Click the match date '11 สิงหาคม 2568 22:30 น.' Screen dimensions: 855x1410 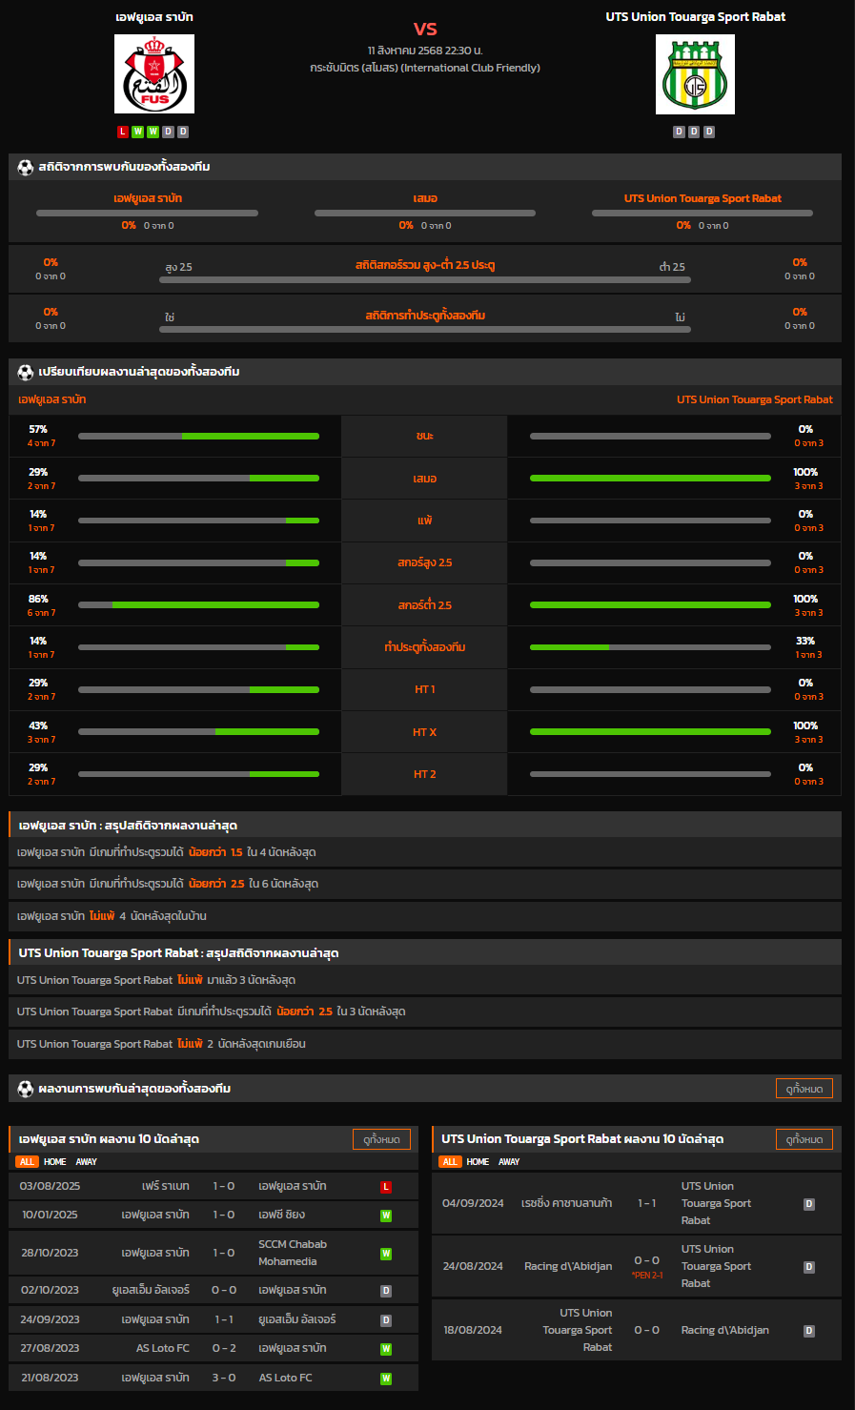[425, 51]
